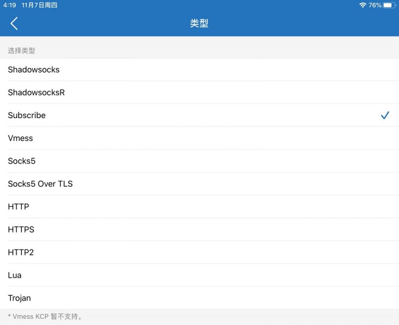Select the ShadowsocksR proxy type

[36, 93]
